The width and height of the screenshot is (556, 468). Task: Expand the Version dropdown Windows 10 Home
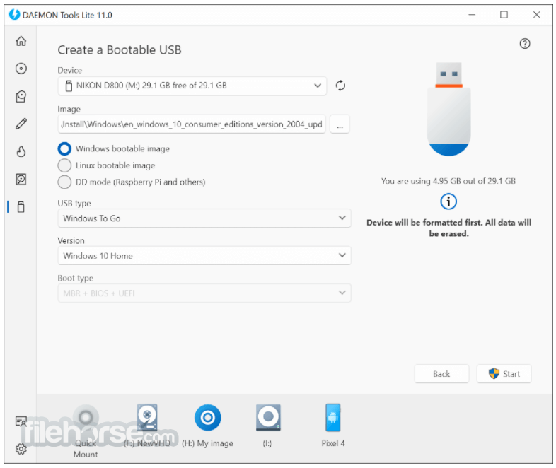pos(204,255)
